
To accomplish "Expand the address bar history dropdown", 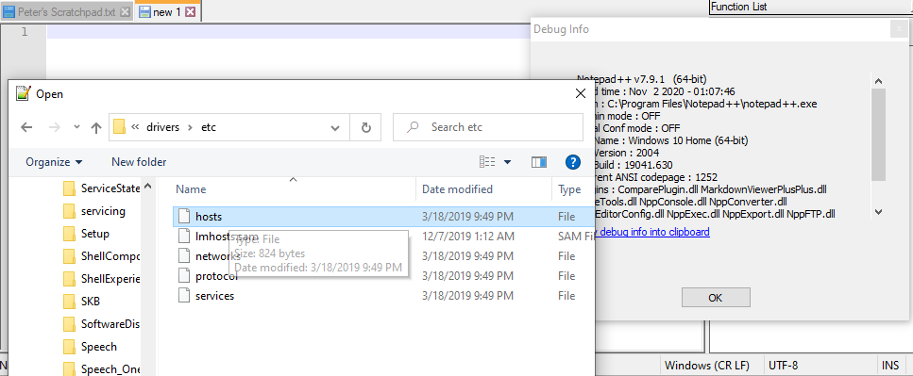I will coord(335,128).
